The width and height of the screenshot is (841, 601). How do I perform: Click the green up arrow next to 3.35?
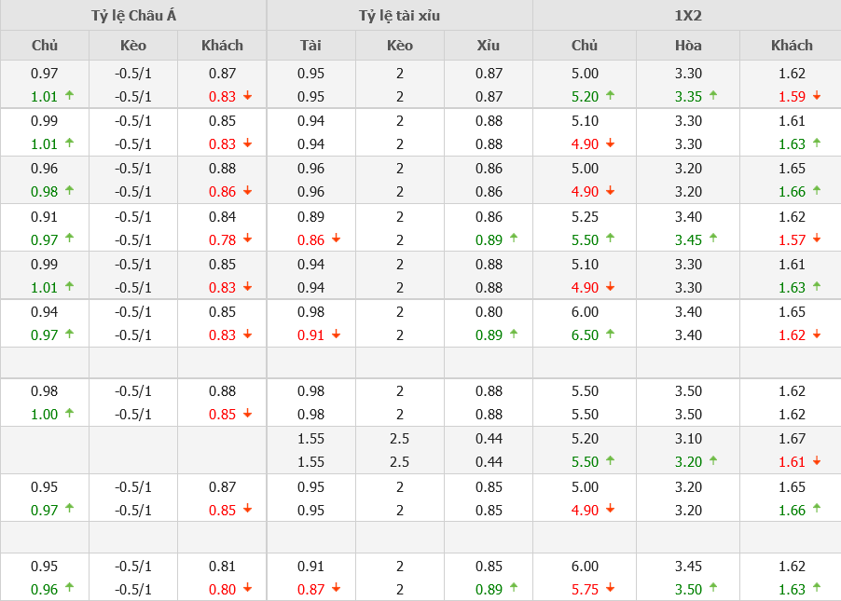point(714,95)
